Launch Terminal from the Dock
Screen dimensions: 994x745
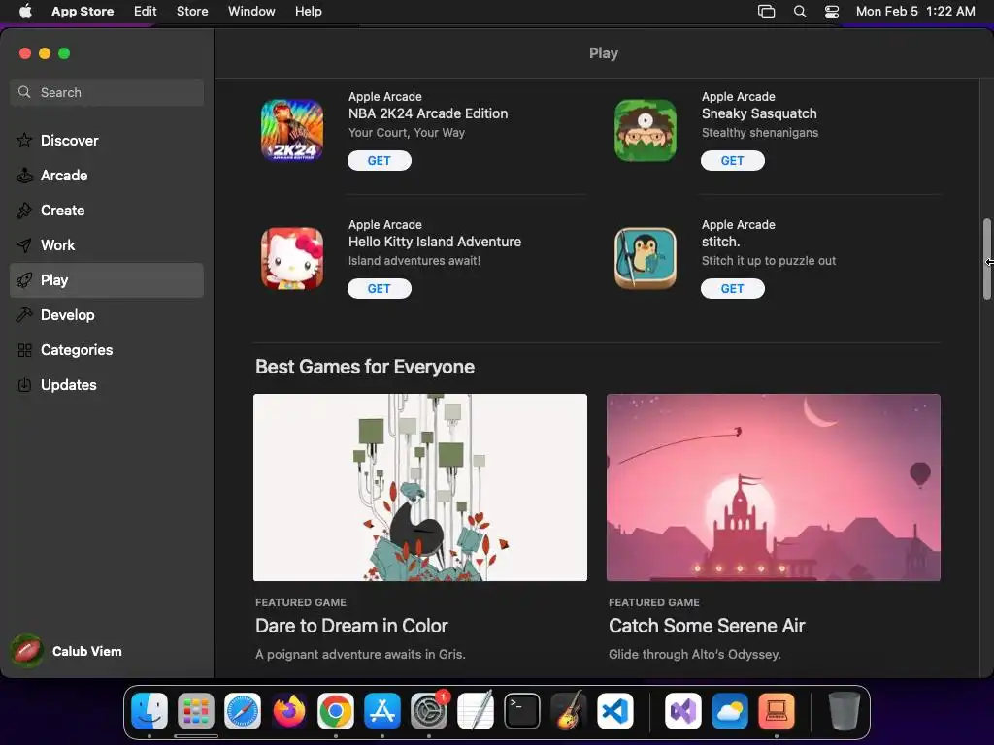522,711
